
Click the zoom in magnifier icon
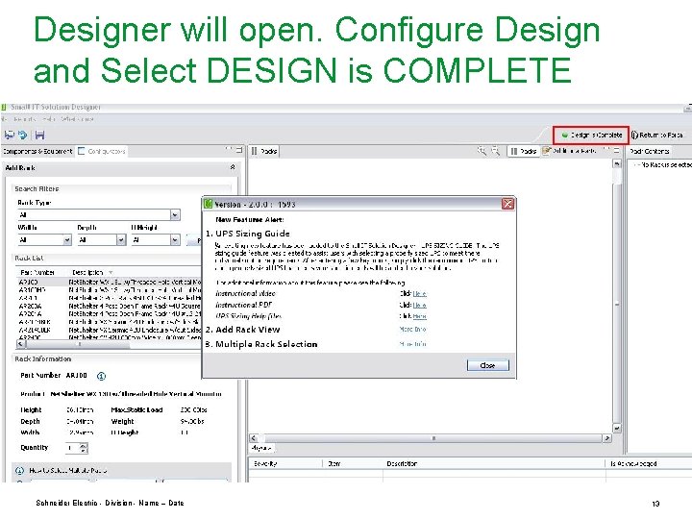point(482,151)
